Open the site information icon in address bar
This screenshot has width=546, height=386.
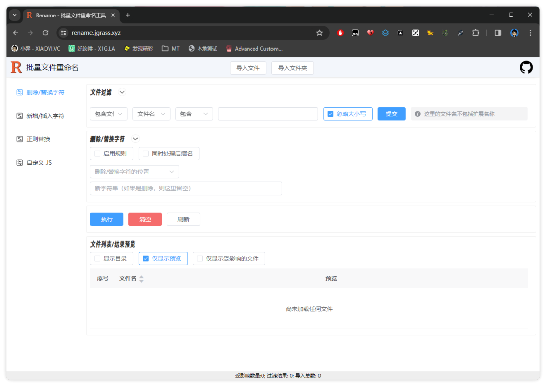tap(63, 33)
